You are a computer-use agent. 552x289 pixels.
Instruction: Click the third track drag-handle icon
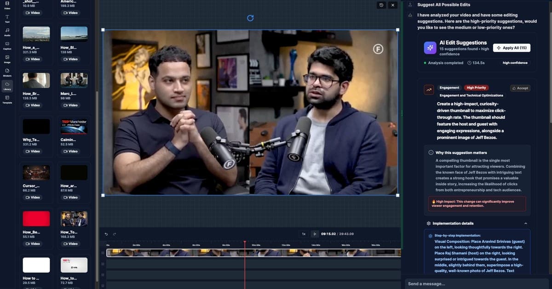click(103, 276)
